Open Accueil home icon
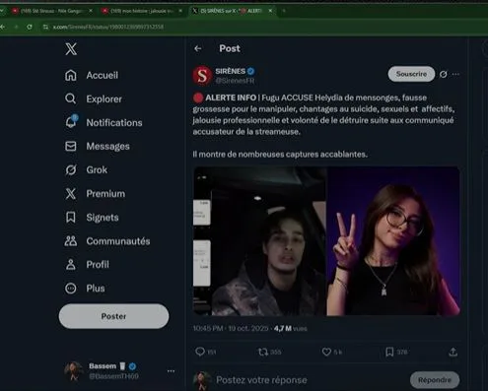Screen dimensions: 488x391 (71, 75)
